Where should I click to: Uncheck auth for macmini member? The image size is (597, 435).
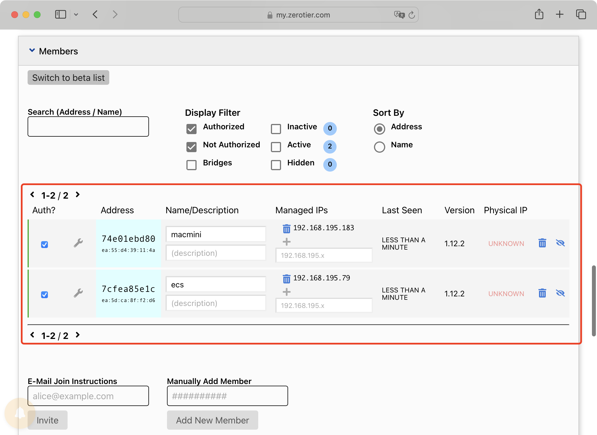44,244
